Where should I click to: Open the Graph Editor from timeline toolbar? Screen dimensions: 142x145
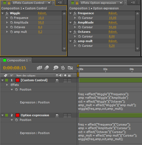pos(70,68)
